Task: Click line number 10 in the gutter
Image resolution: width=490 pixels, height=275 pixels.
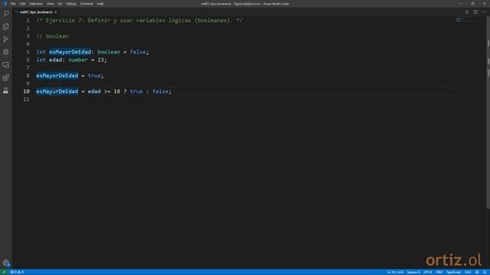Action: [26, 92]
